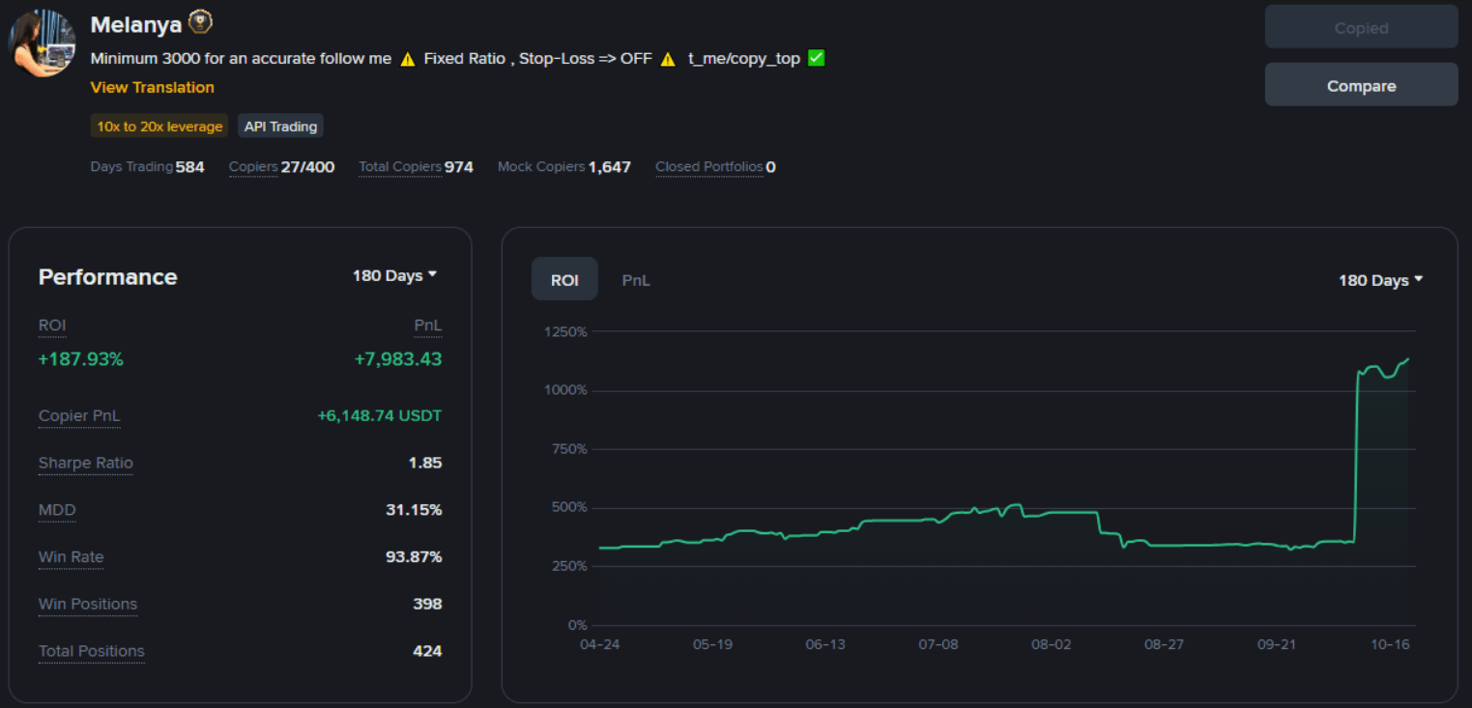This screenshot has height=708, width=1472.
Task: Click the Sharpe Ratio label
Action: pyautogui.click(x=85, y=464)
